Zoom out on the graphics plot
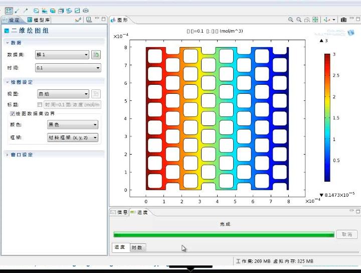 pos(299,20)
